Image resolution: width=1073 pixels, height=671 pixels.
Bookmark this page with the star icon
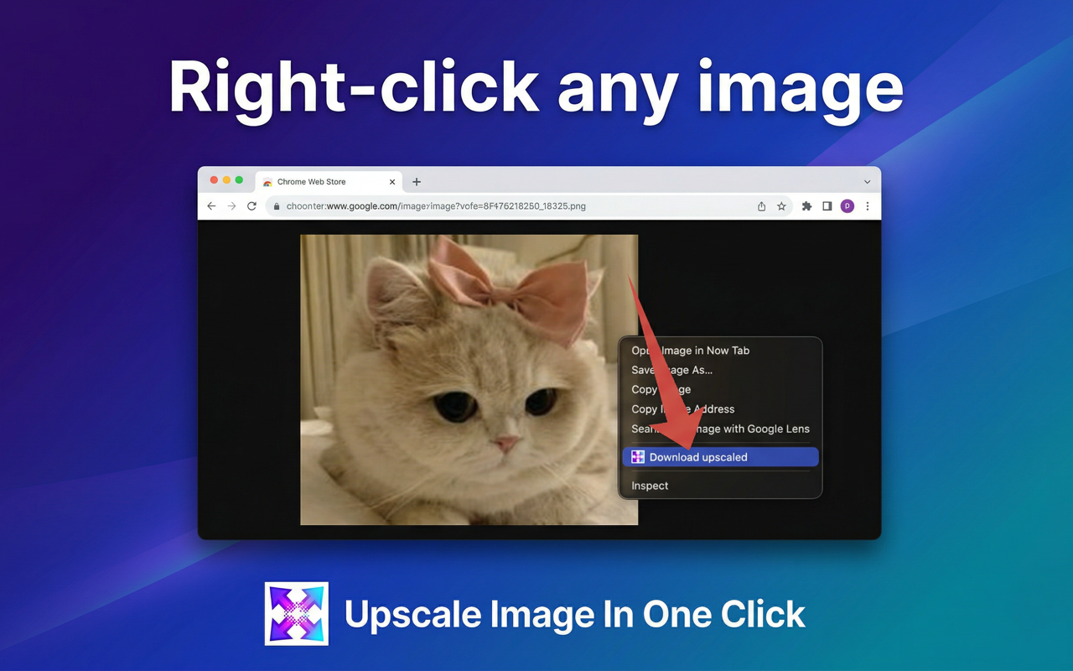point(781,206)
